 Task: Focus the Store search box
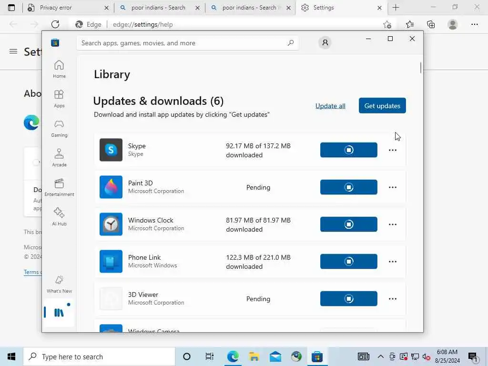pos(188,43)
